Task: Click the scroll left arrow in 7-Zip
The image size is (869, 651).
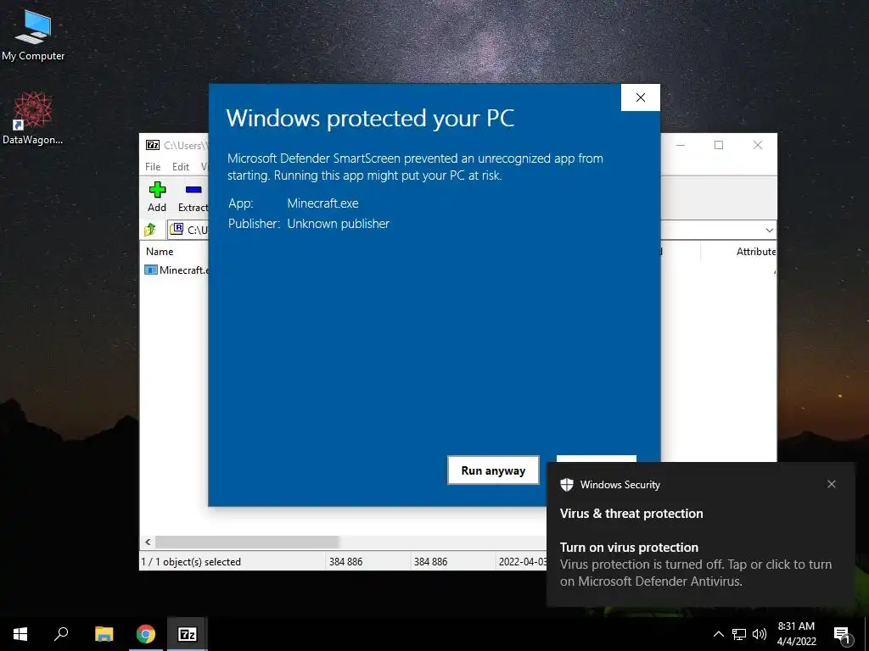Action: point(148,542)
